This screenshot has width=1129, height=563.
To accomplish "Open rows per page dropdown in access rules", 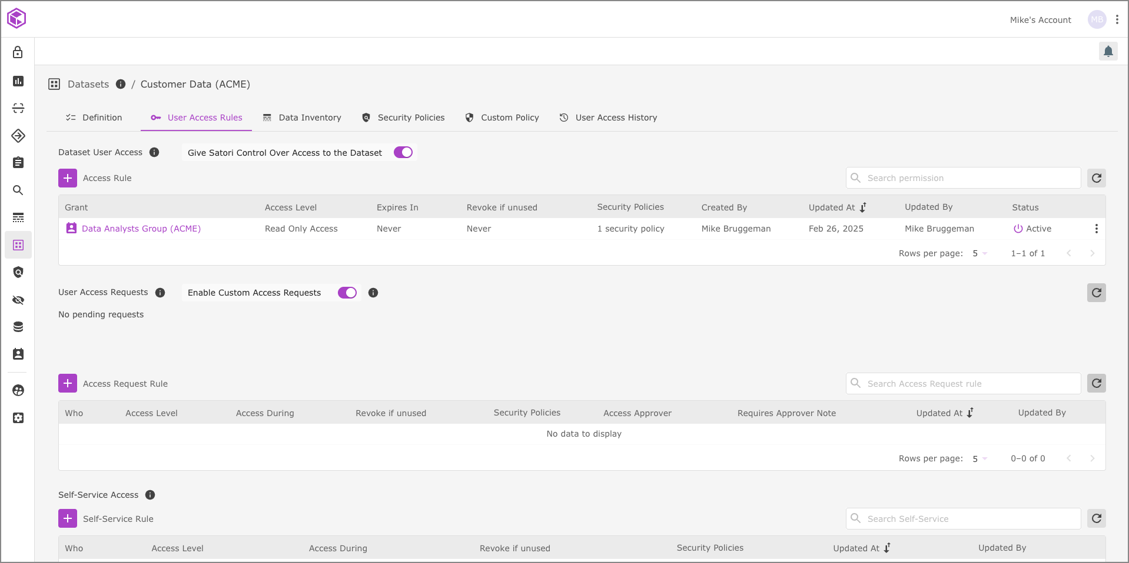I will (x=980, y=253).
